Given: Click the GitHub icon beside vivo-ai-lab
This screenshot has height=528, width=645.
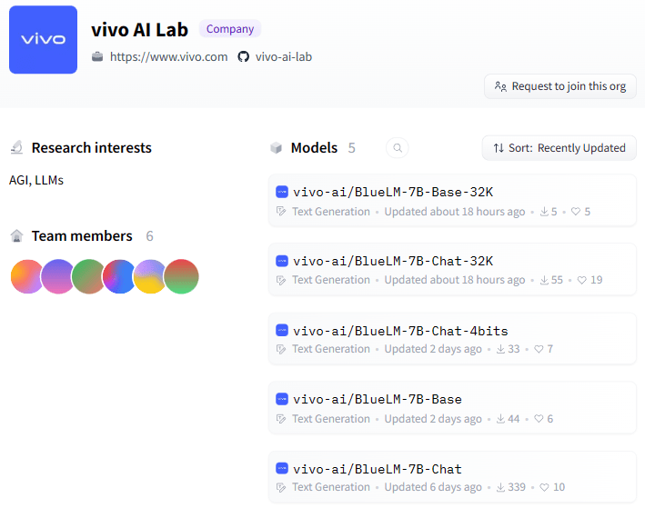Looking at the screenshot, I should click(244, 56).
